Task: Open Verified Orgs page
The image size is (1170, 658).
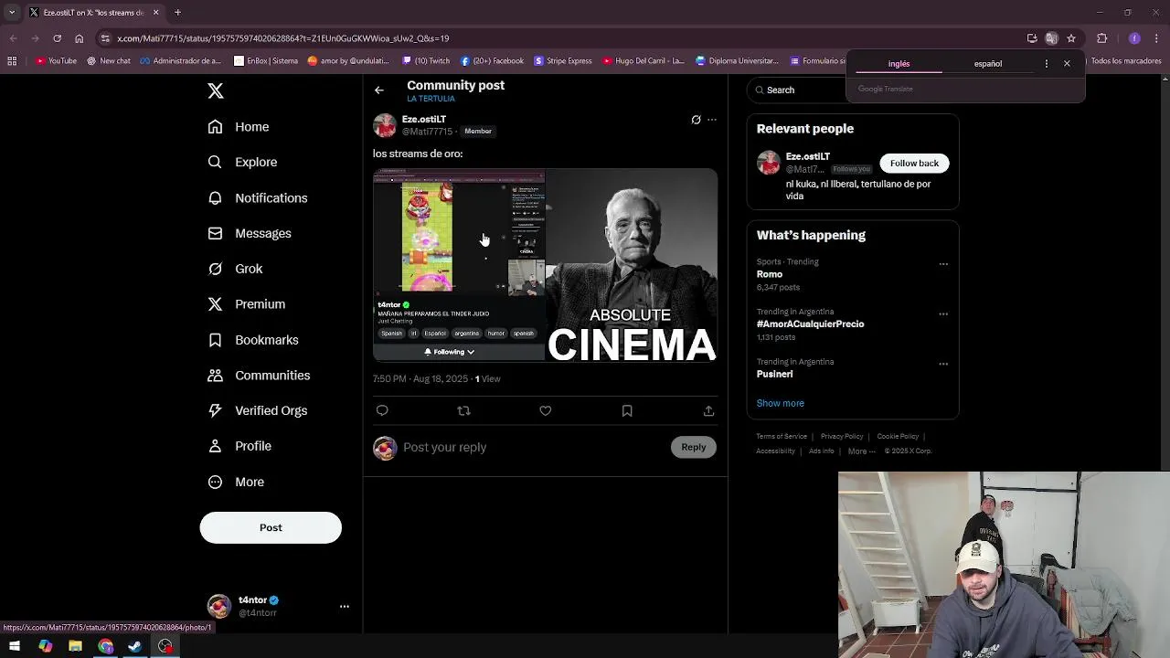Action: [x=258, y=410]
